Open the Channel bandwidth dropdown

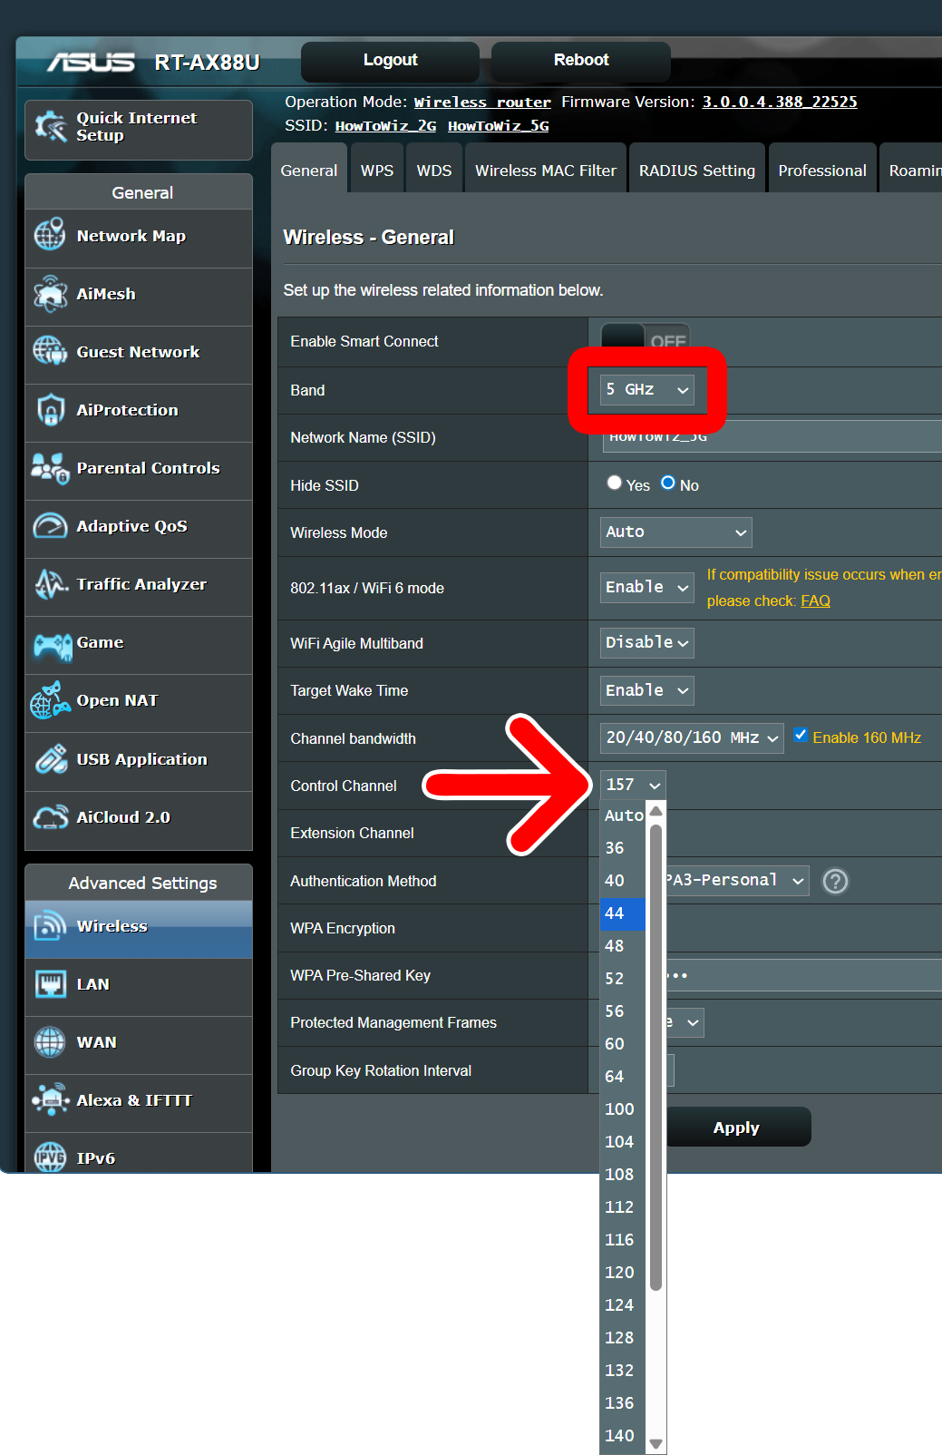692,737
